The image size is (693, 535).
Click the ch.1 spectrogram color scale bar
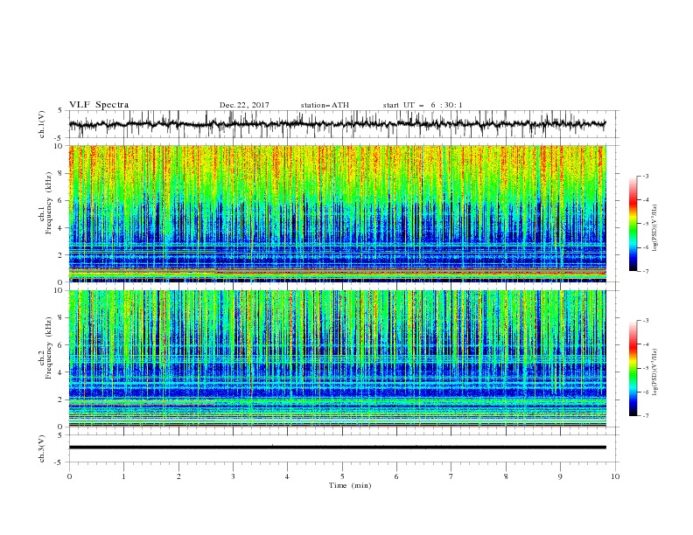633,223
